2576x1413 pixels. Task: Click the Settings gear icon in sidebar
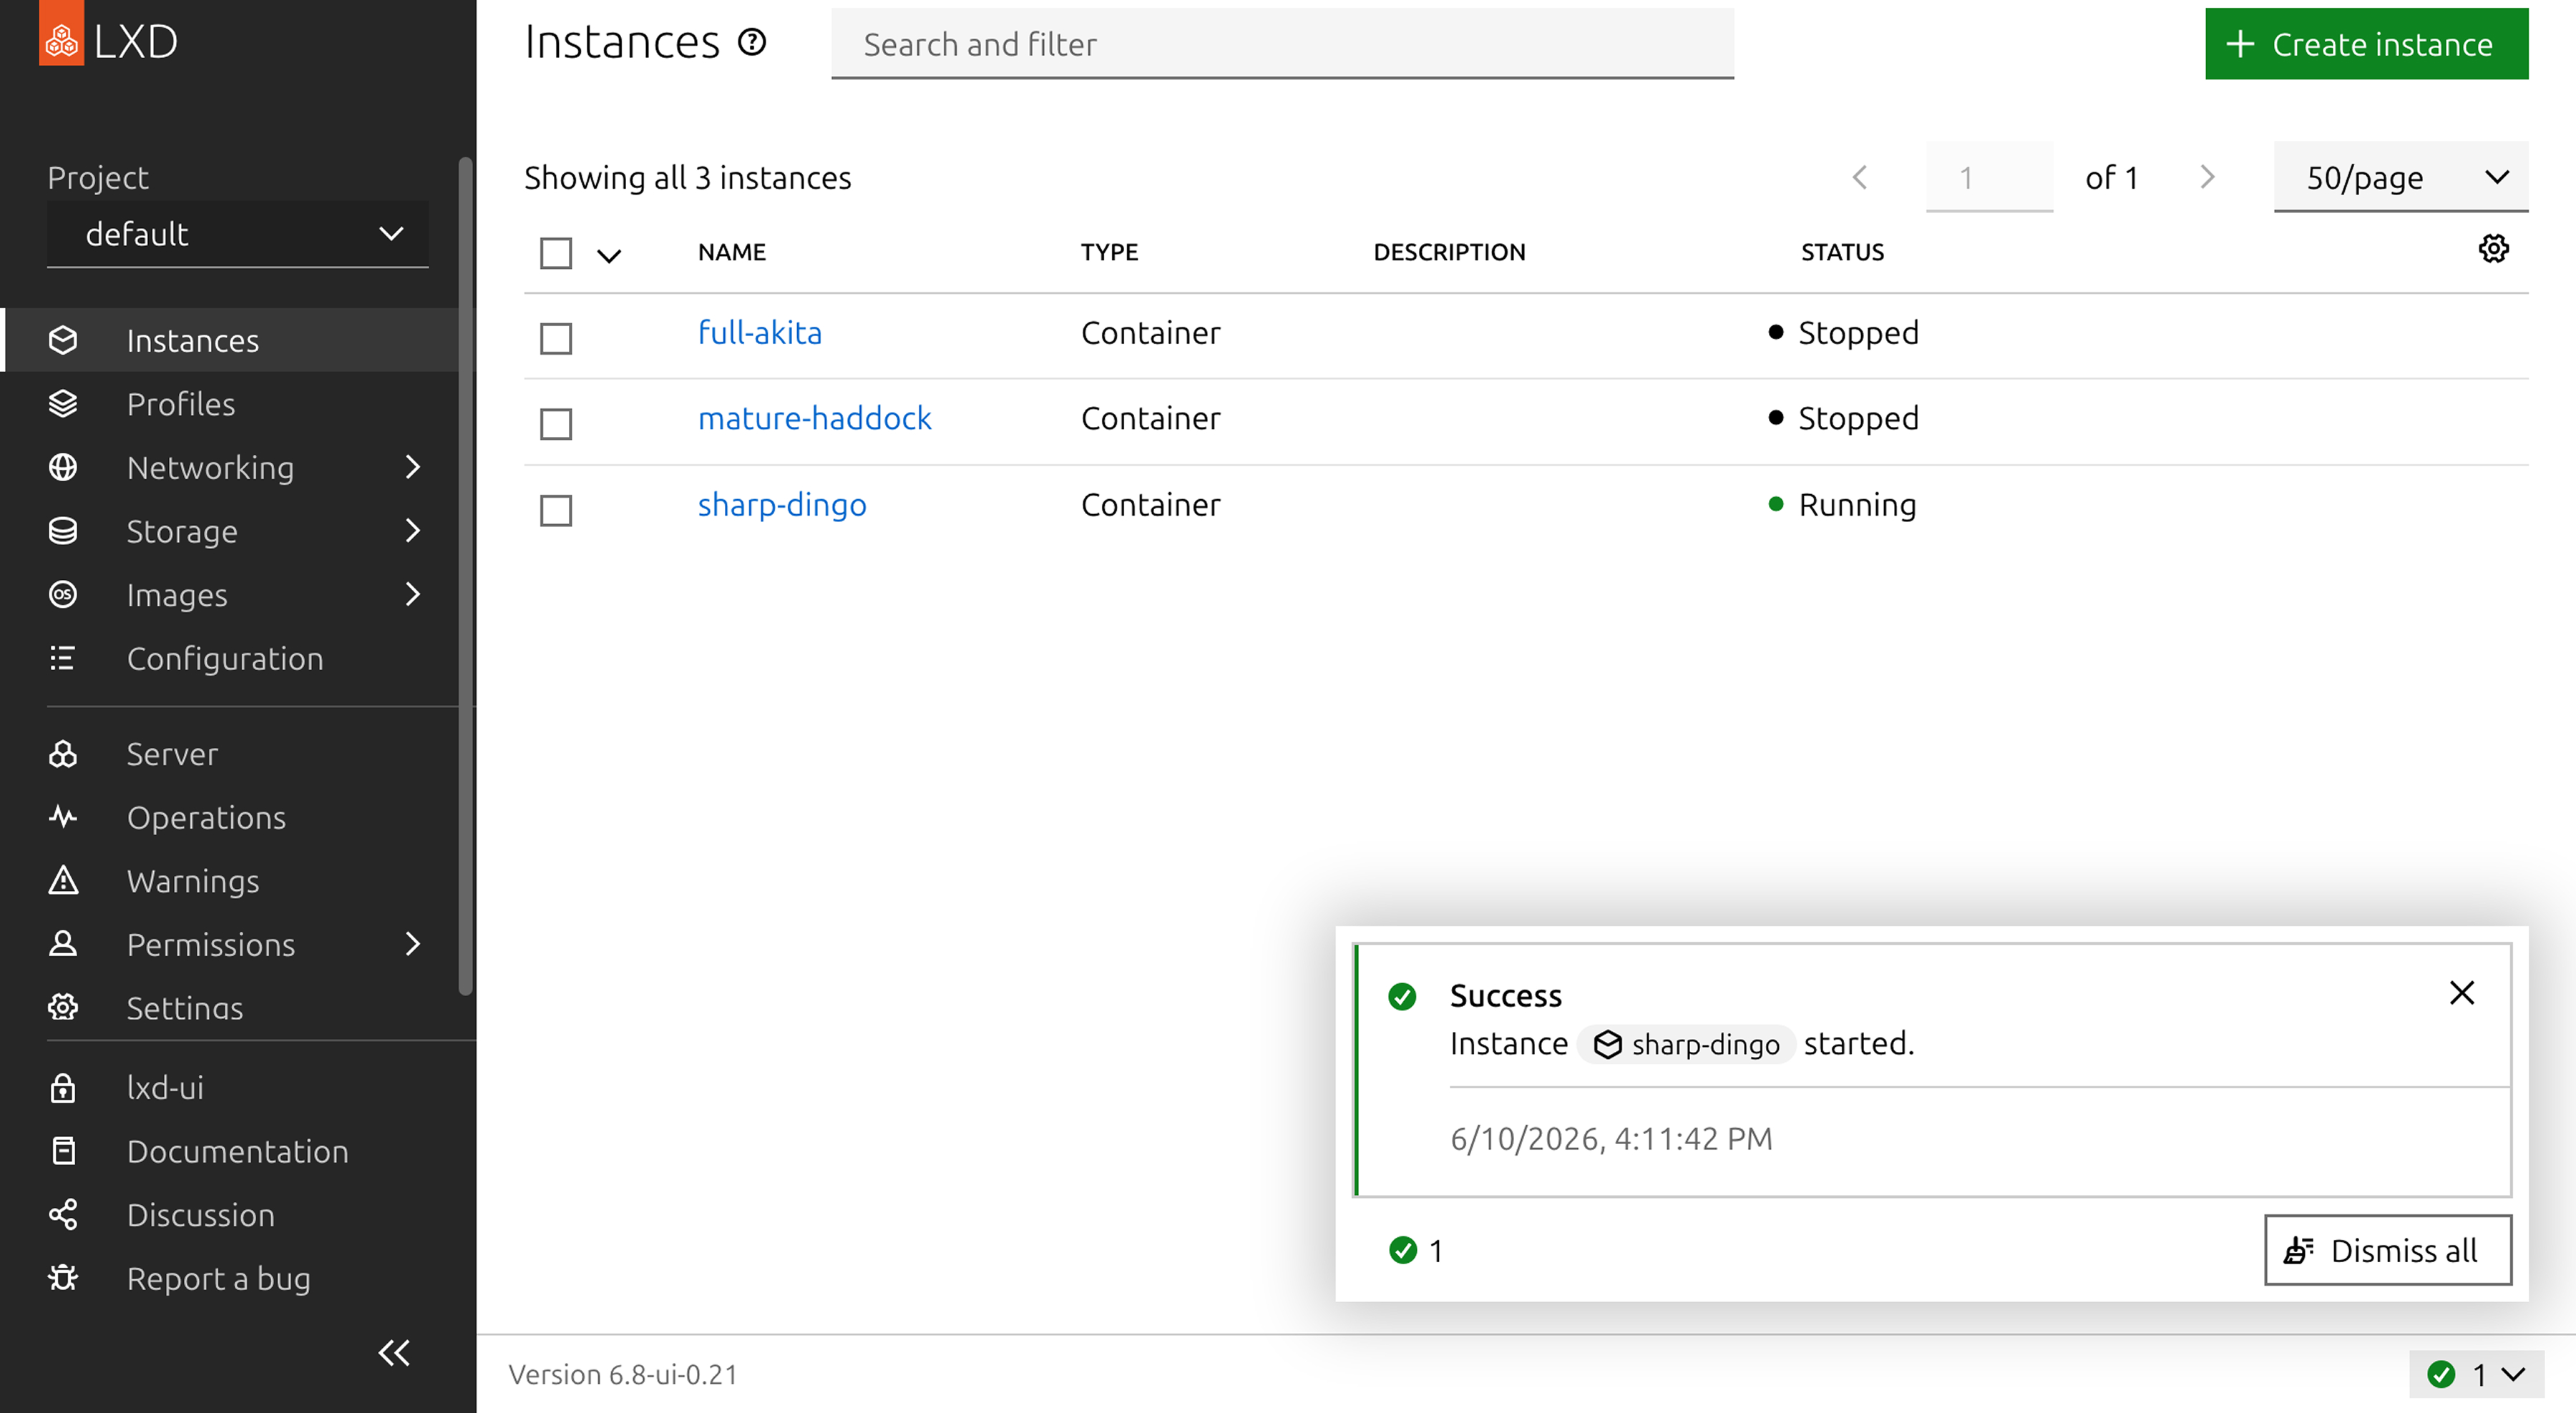coord(63,1008)
